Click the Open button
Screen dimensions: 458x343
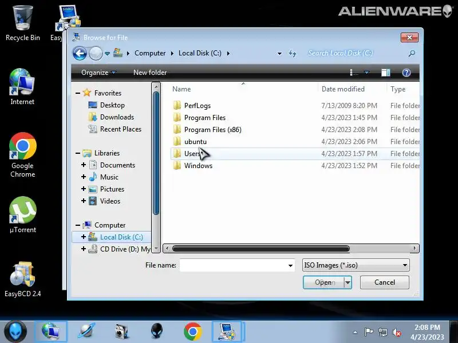(x=324, y=282)
